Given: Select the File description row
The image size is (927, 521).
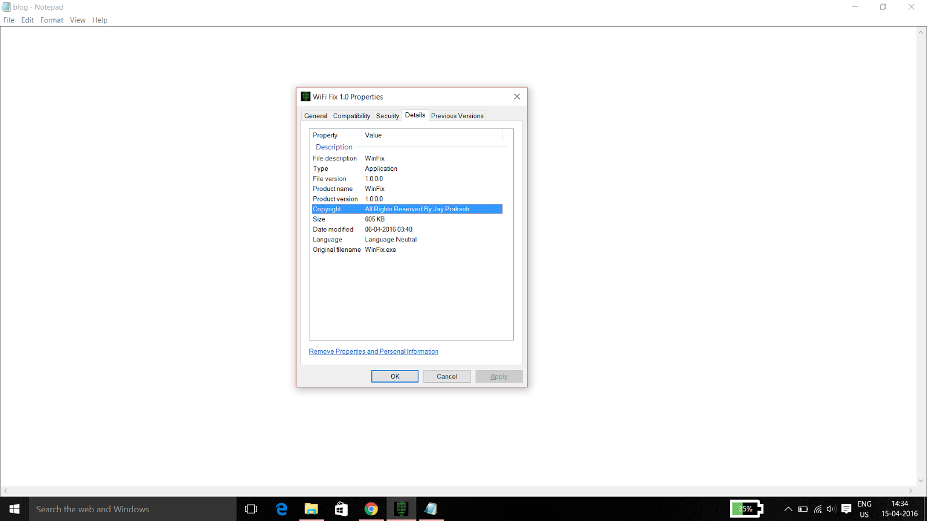Looking at the screenshot, I should [407, 159].
